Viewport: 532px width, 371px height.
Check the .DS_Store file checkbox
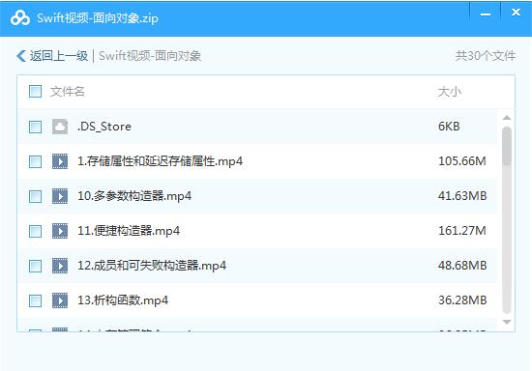coord(35,128)
